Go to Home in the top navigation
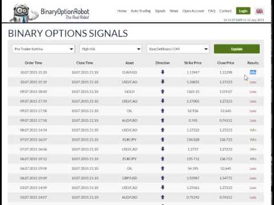 pos(122,11)
